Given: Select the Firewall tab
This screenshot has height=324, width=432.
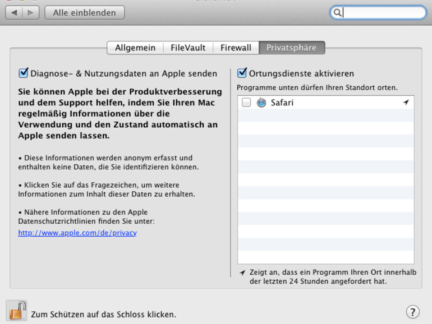Looking at the screenshot, I should click(236, 48).
